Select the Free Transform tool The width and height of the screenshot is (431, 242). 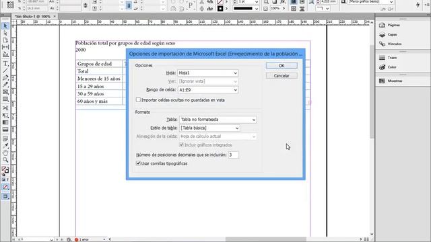pos(5,115)
